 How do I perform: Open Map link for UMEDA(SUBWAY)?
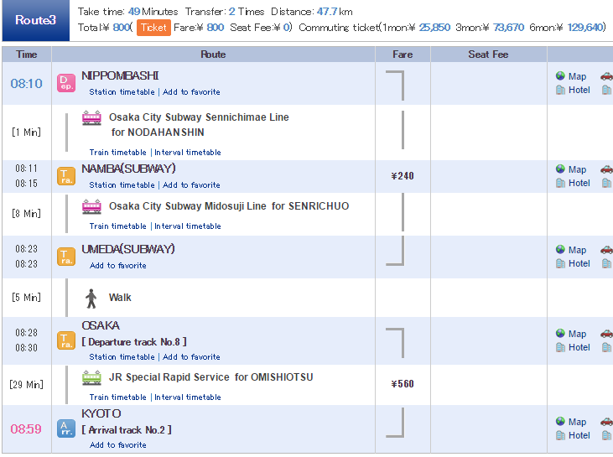coord(577,250)
